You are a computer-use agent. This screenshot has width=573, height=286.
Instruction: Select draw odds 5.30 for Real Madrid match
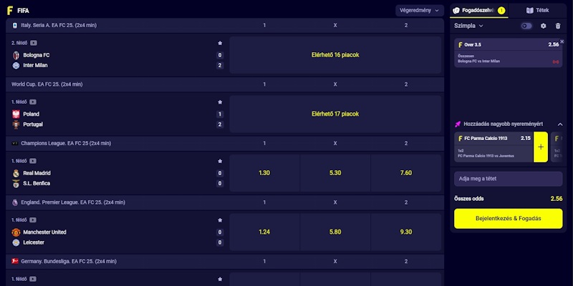click(x=335, y=173)
